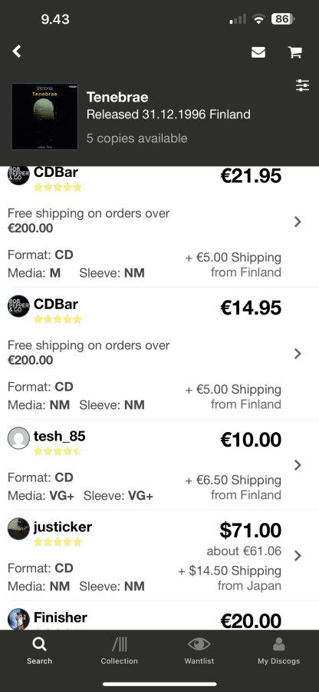Tap the tesh_85 seller avatar
Image resolution: width=319 pixels, height=692 pixels.
click(18, 437)
